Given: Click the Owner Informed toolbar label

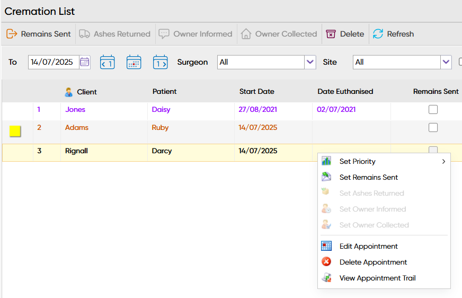Looking at the screenshot, I should pos(203,34).
